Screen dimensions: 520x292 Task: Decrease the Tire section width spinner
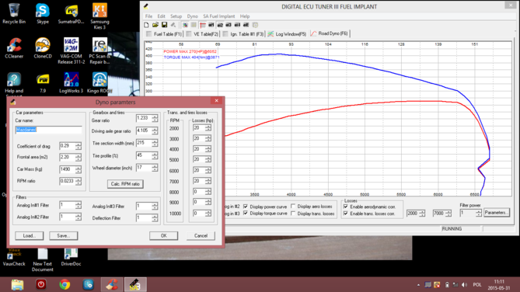[x=155, y=145]
